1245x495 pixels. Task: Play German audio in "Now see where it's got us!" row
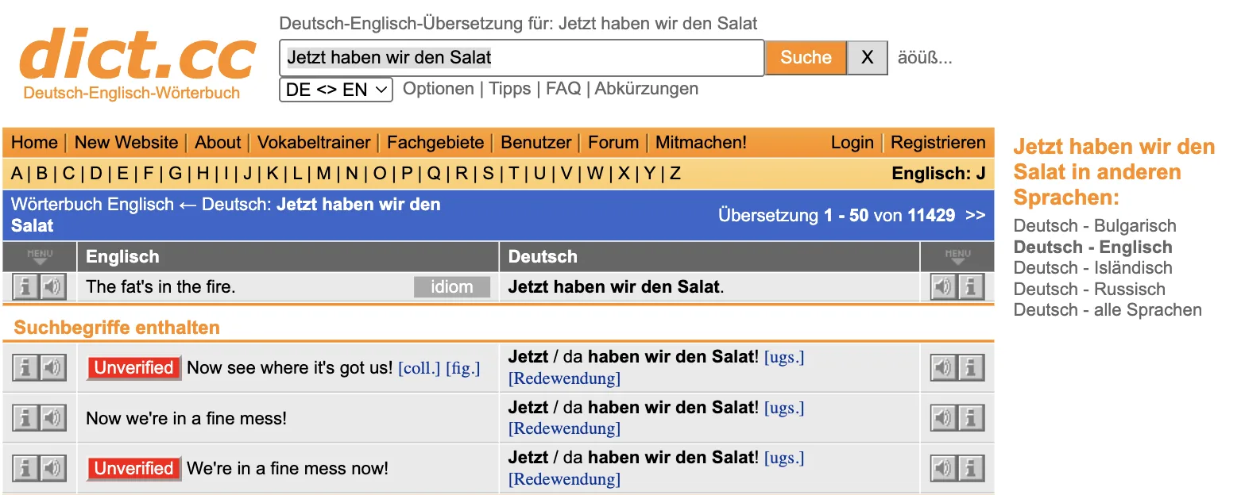(943, 367)
